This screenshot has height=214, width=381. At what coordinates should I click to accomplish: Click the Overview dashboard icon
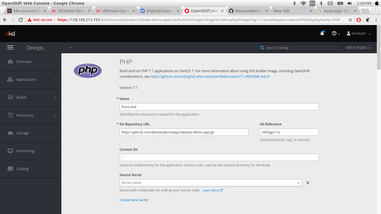[x=10, y=62]
